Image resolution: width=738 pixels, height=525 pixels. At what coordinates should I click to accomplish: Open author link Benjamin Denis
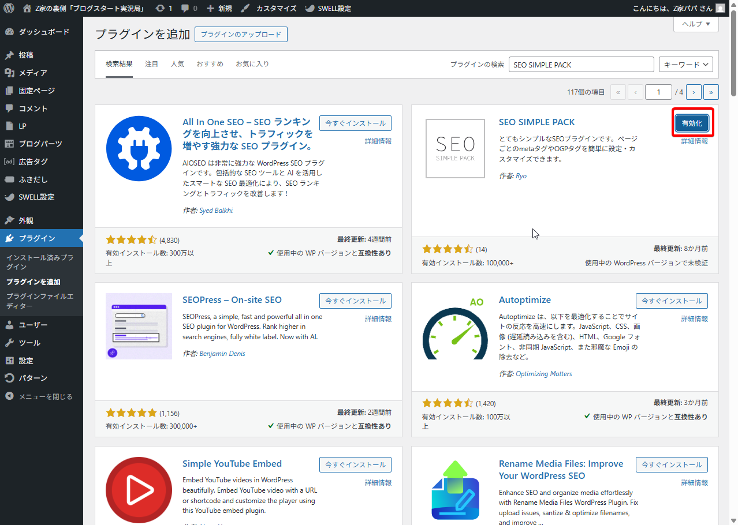click(x=222, y=354)
